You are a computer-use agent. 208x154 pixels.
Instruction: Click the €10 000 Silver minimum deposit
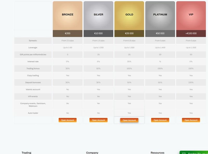99,33
